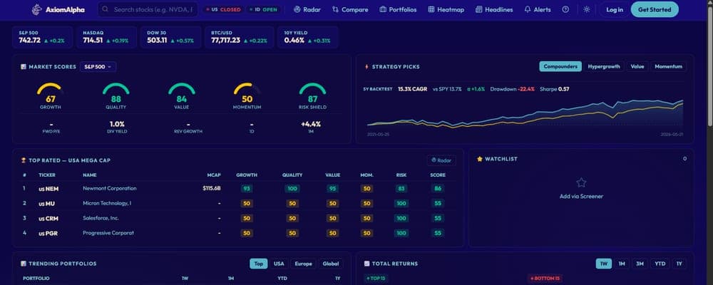Sort by the GROWTH column header

[x=247, y=175]
